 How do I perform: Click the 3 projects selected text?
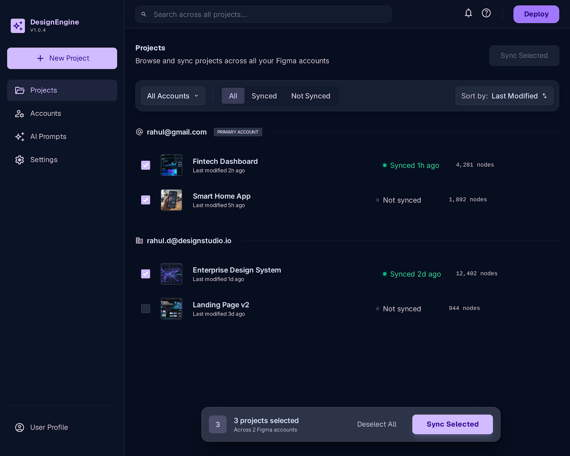tap(266, 421)
